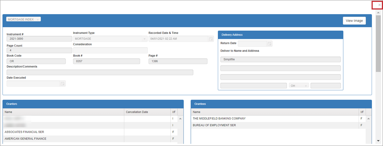Open the OH state dropdown
383x146 pixels.
pos(299,86)
